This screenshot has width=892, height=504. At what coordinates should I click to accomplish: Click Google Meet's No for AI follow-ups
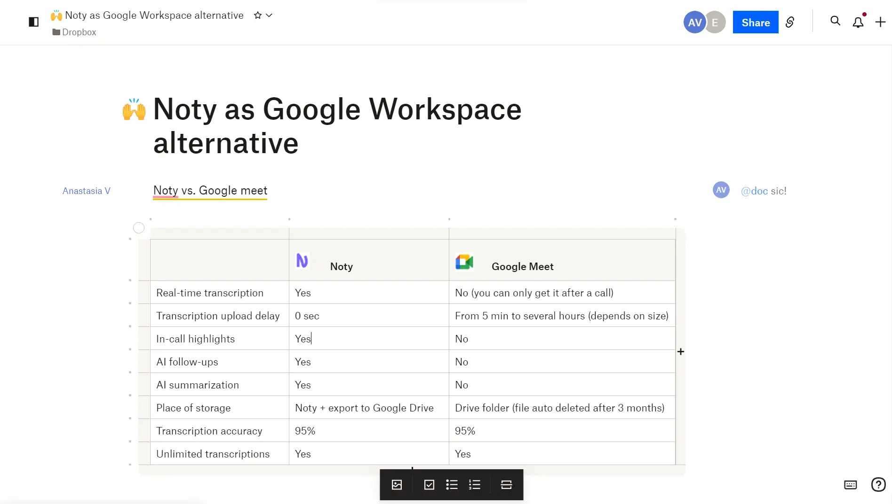[562, 362]
